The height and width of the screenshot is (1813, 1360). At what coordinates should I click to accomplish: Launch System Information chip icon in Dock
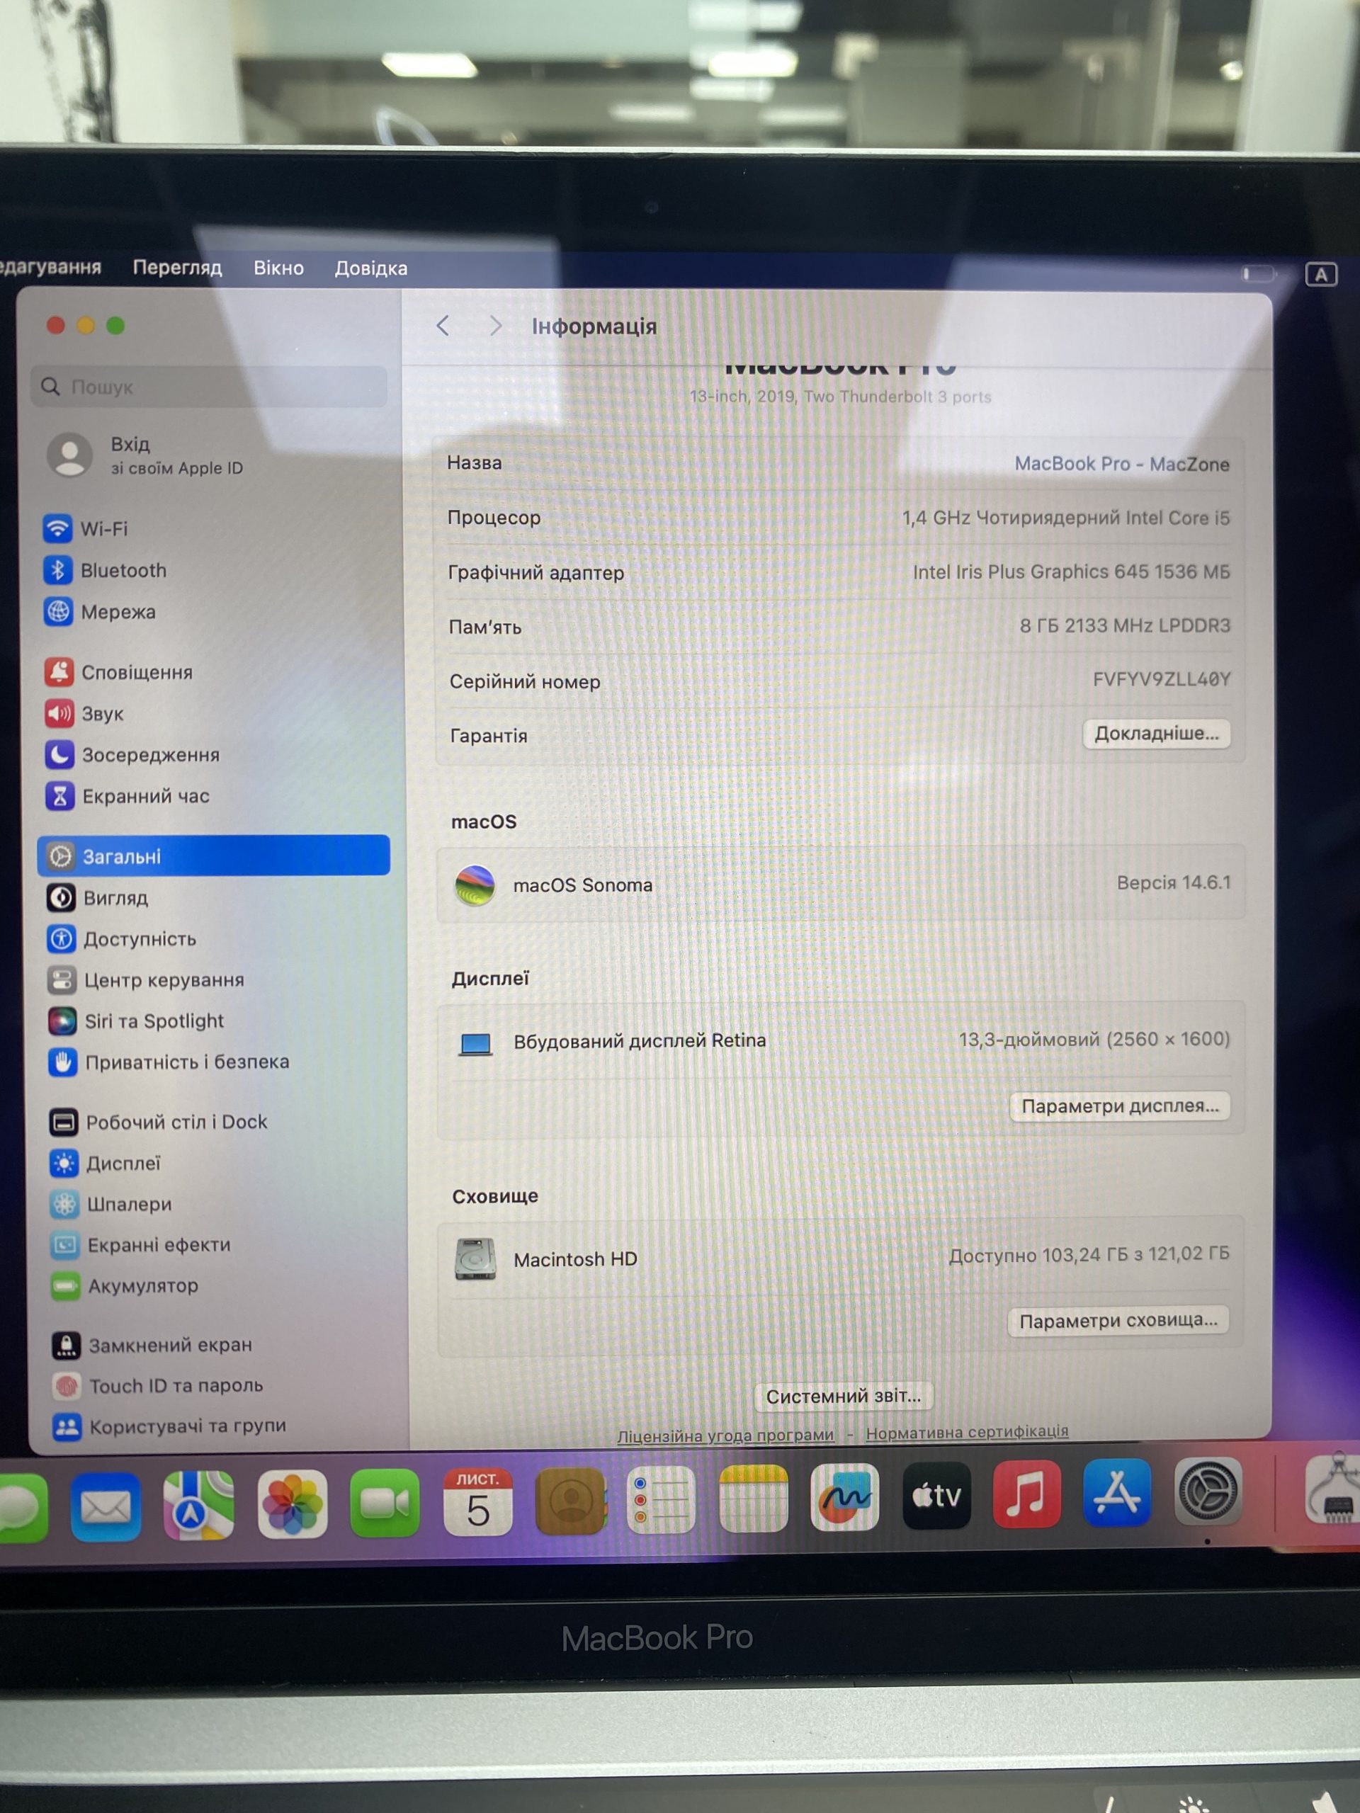(1334, 1490)
